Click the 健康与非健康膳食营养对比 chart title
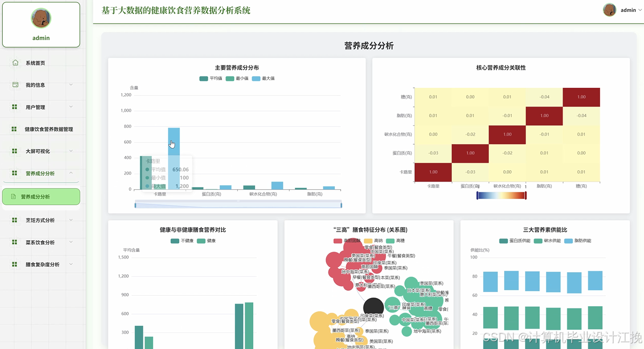The width and height of the screenshot is (644, 349). (x=193, y=230)
